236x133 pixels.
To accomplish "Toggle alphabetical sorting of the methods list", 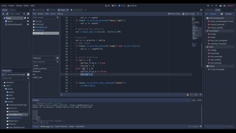I will click(x=58, y=58).
